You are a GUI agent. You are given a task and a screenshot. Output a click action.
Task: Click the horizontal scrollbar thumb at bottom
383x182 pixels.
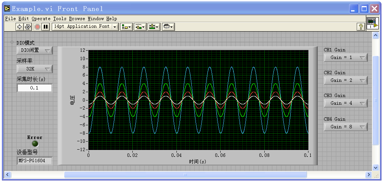pyautogui.click(x=185, y=175)
